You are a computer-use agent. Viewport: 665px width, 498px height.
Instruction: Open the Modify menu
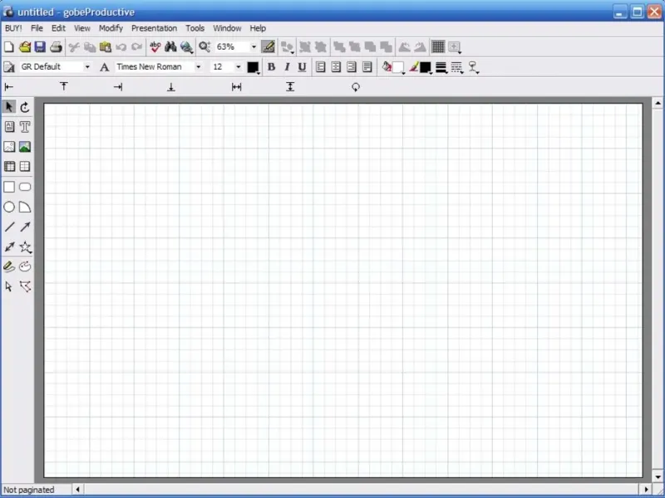(x=111, y=28)
